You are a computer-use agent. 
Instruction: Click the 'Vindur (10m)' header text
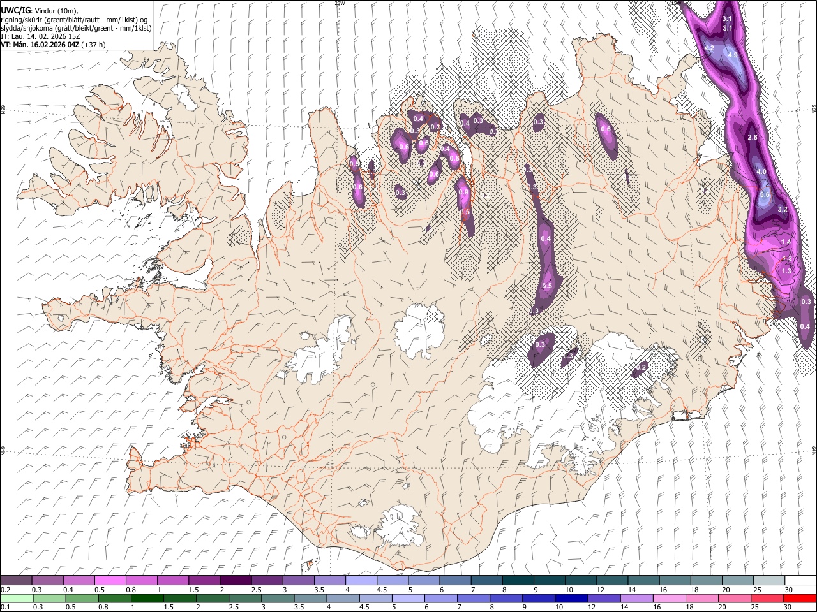pos(56,11)
